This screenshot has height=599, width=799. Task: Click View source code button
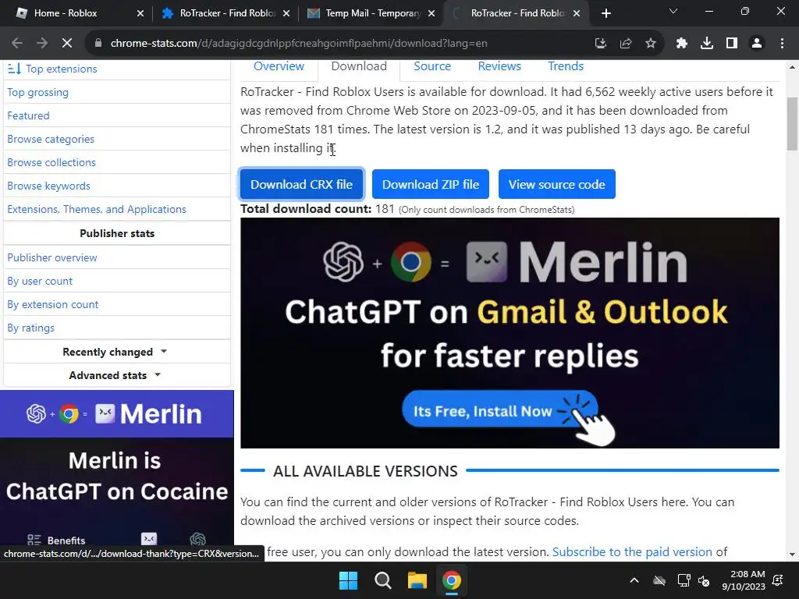(x=557, y=184)
